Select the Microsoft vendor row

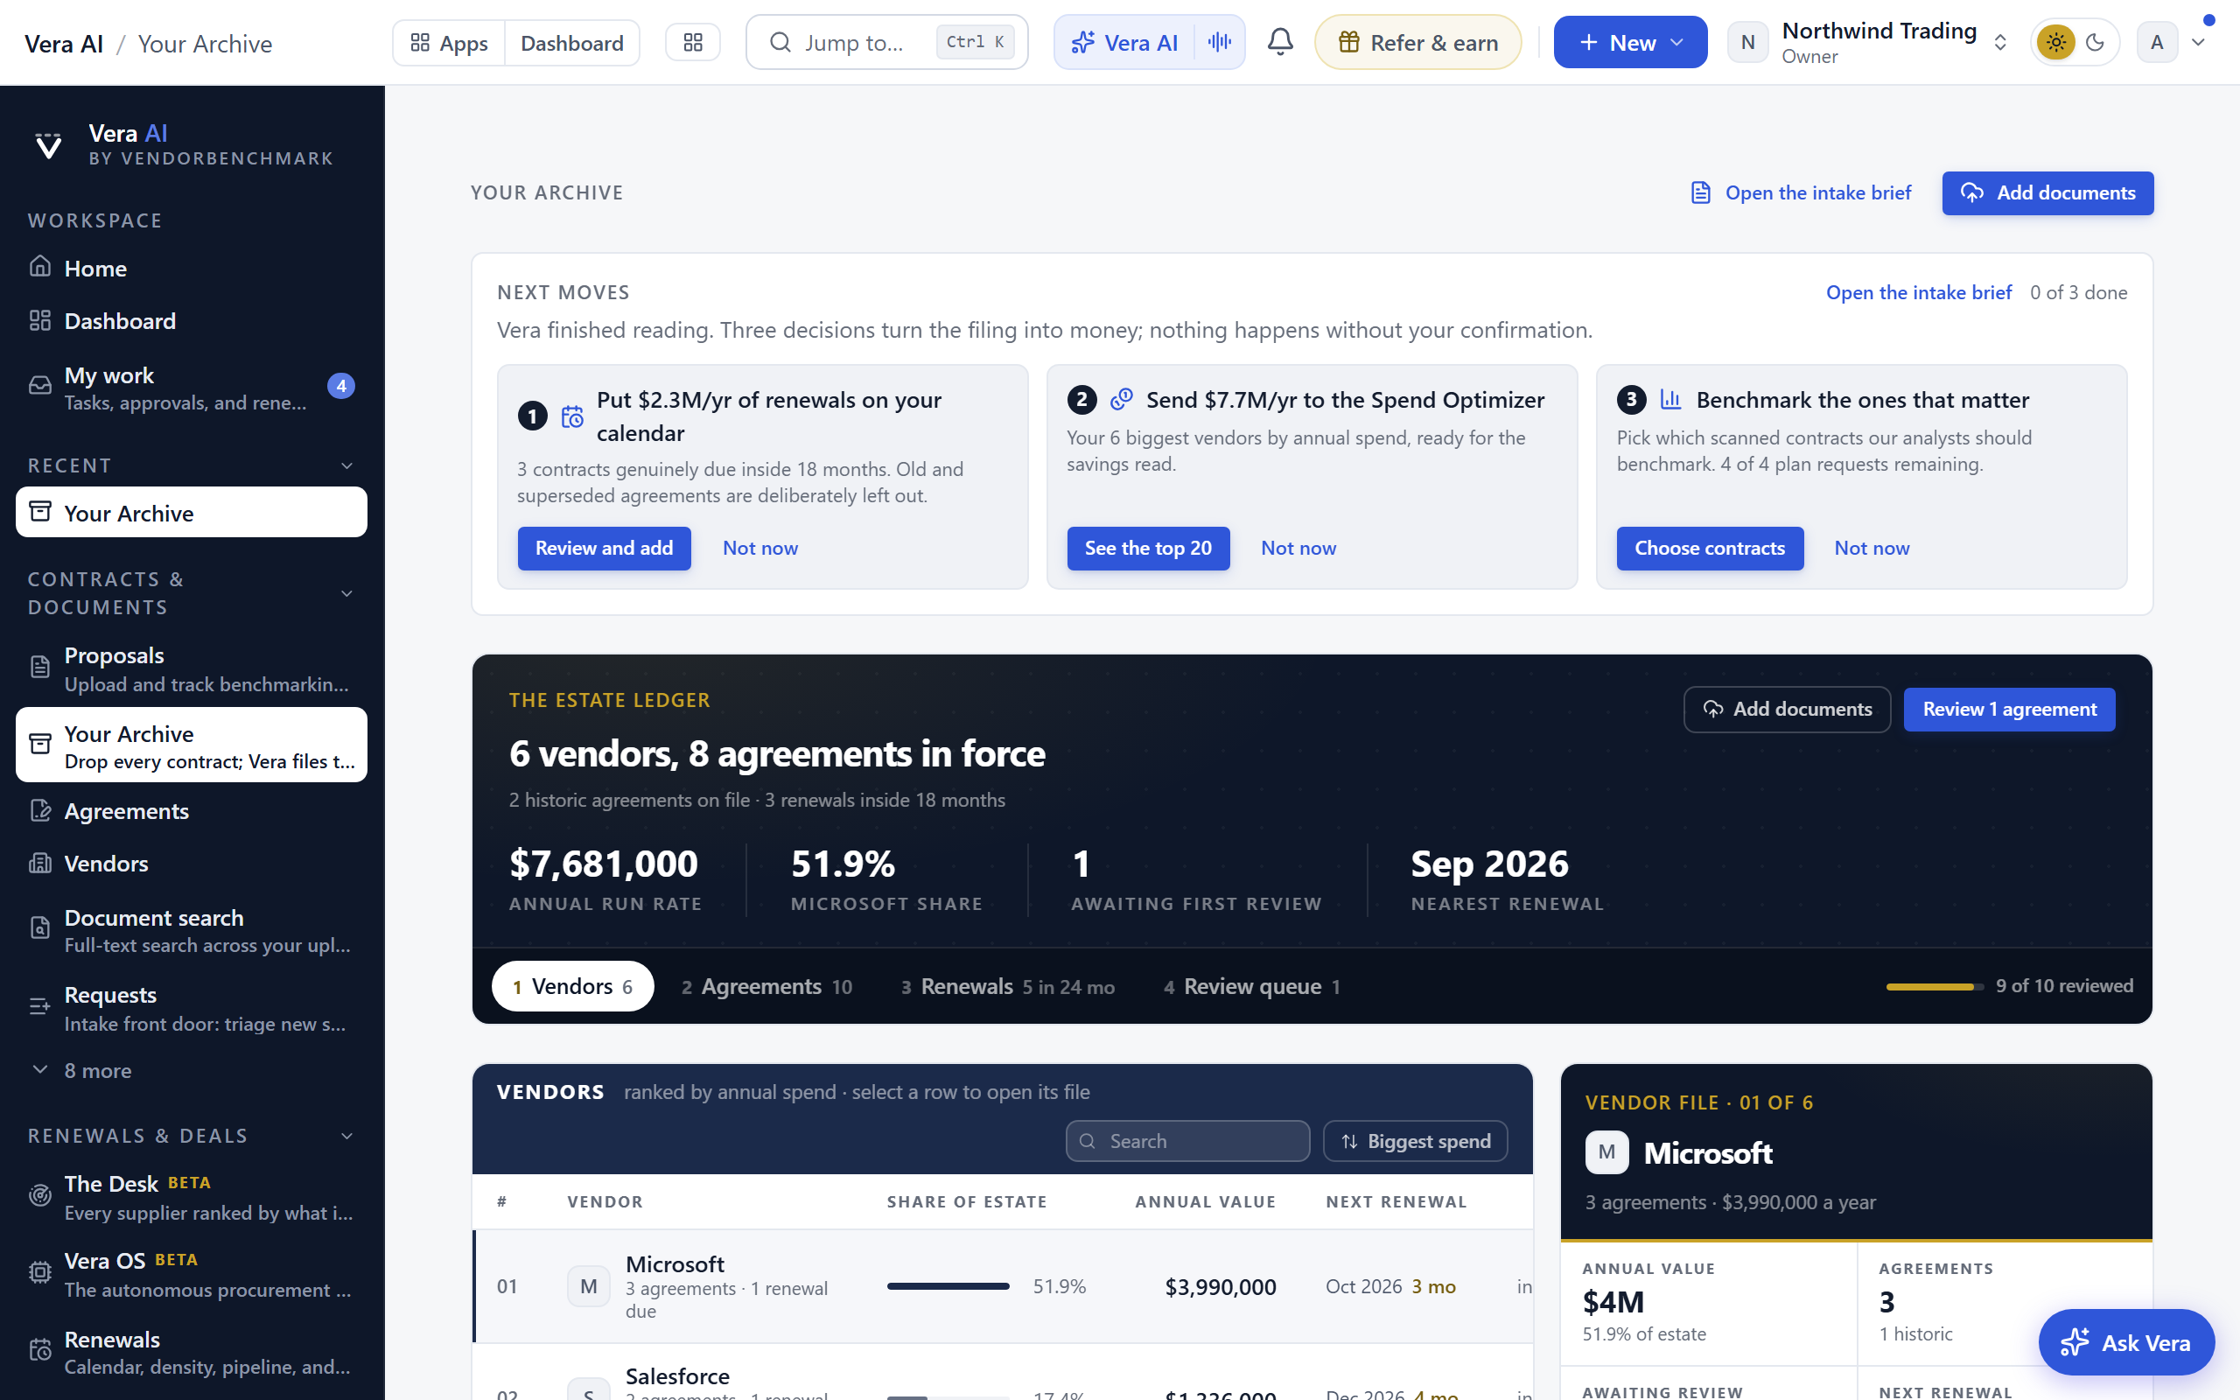click(1003, 1287)
